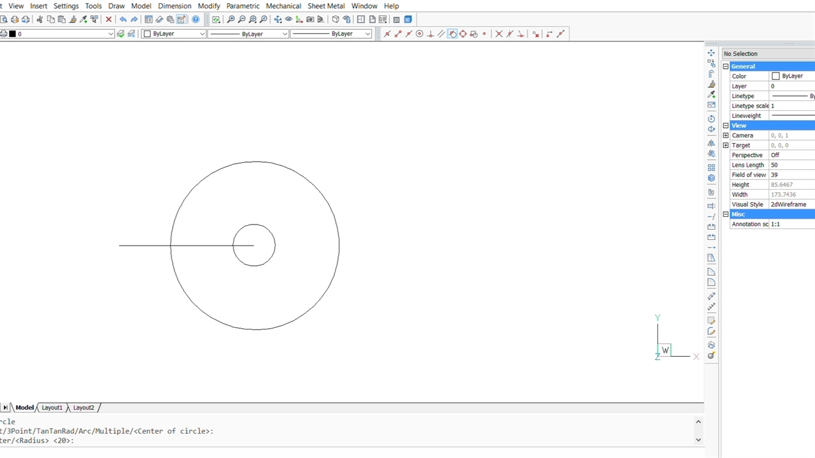This screenshot has width=815, height=458.
Task: Click the red Delete X icon
Action: (109, 20)
